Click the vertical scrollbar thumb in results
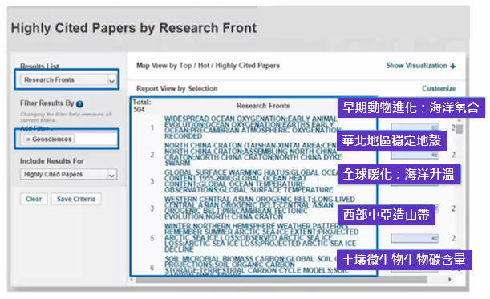This screenshot has width=490, height=299. [459, 129]
